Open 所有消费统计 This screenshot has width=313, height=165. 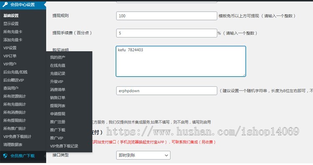click(15, 112)
